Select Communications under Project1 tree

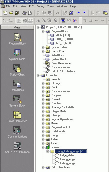click(x=60, y=67)
